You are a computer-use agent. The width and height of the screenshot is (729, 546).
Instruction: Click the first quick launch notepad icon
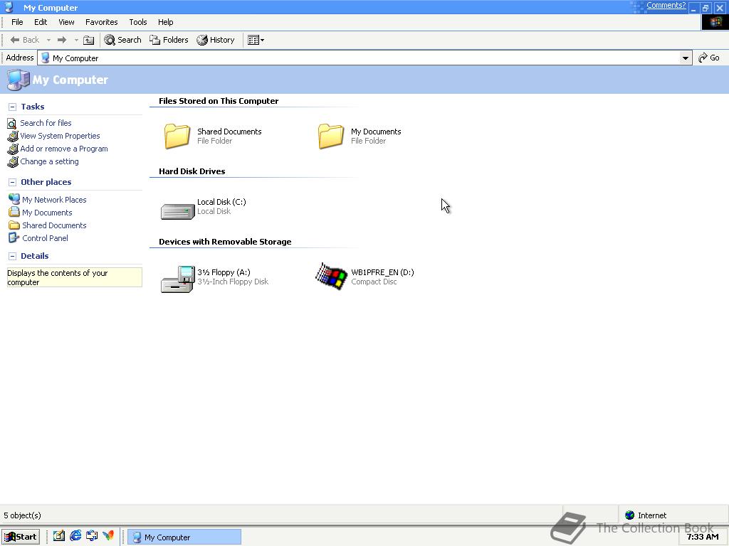[59, 536]
